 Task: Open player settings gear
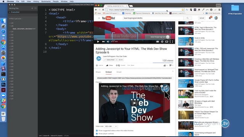pos(162,41)
